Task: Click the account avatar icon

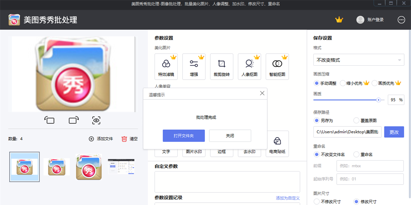Action: pyautogui.click(x=360, y=20)
